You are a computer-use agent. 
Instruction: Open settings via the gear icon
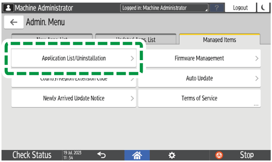(172, 155)
